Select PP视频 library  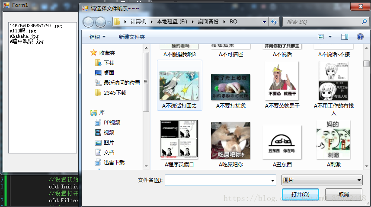coord(112,123)
